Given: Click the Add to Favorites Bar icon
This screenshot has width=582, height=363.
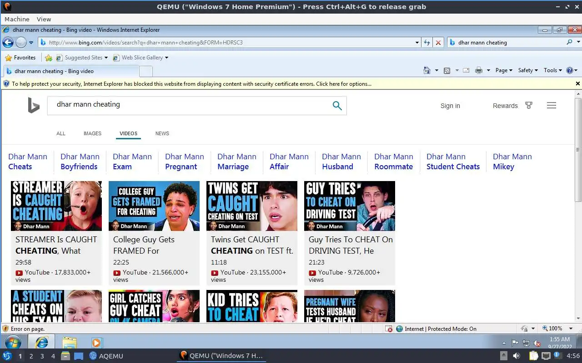Looking at the screenshot, I should pyautogui.click(x=49, y=58).
